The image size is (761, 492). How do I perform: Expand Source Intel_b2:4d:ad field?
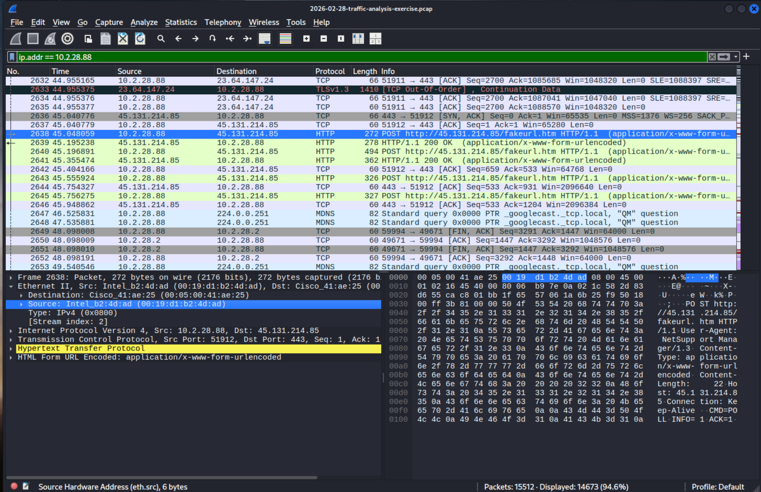click(x=21, y=304)
